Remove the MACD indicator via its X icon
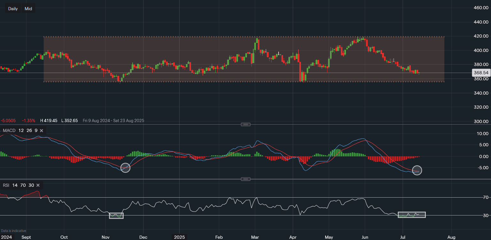 tap(41, 130)
